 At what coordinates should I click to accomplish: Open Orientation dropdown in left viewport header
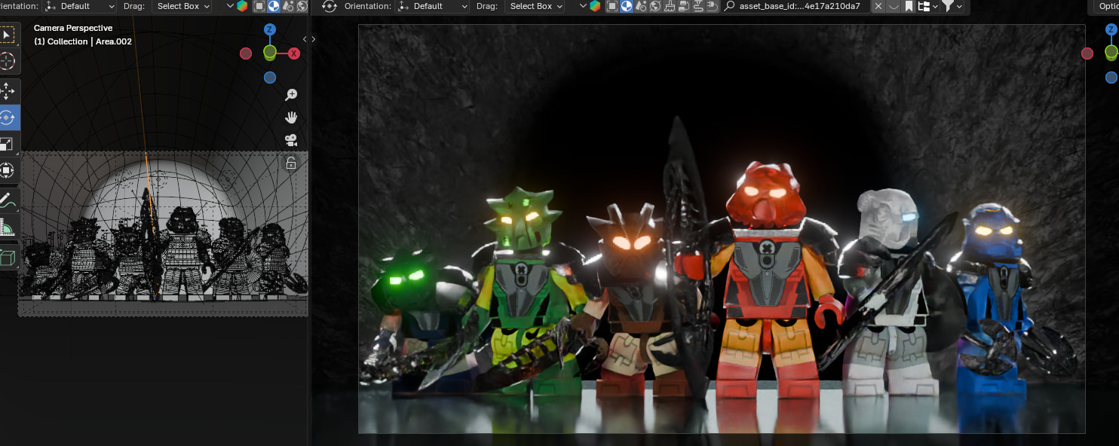point(79,6)
